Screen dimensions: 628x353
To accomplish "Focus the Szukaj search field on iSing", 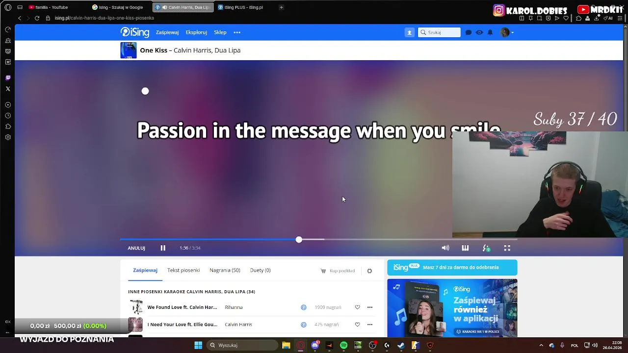I will (x=439, y=32).
